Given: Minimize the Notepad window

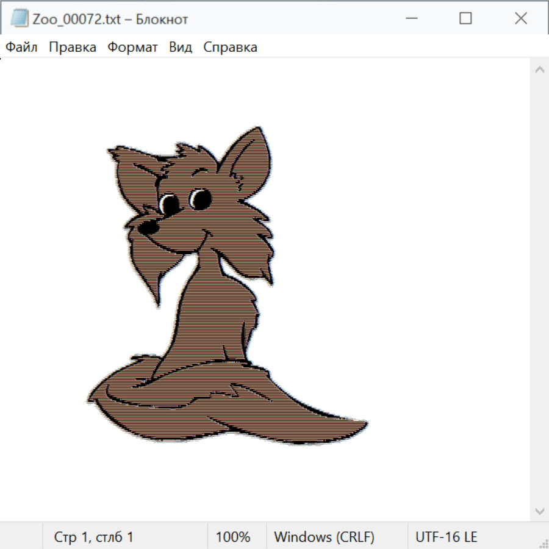Looking at the screenshot, I should coord(410,19).
